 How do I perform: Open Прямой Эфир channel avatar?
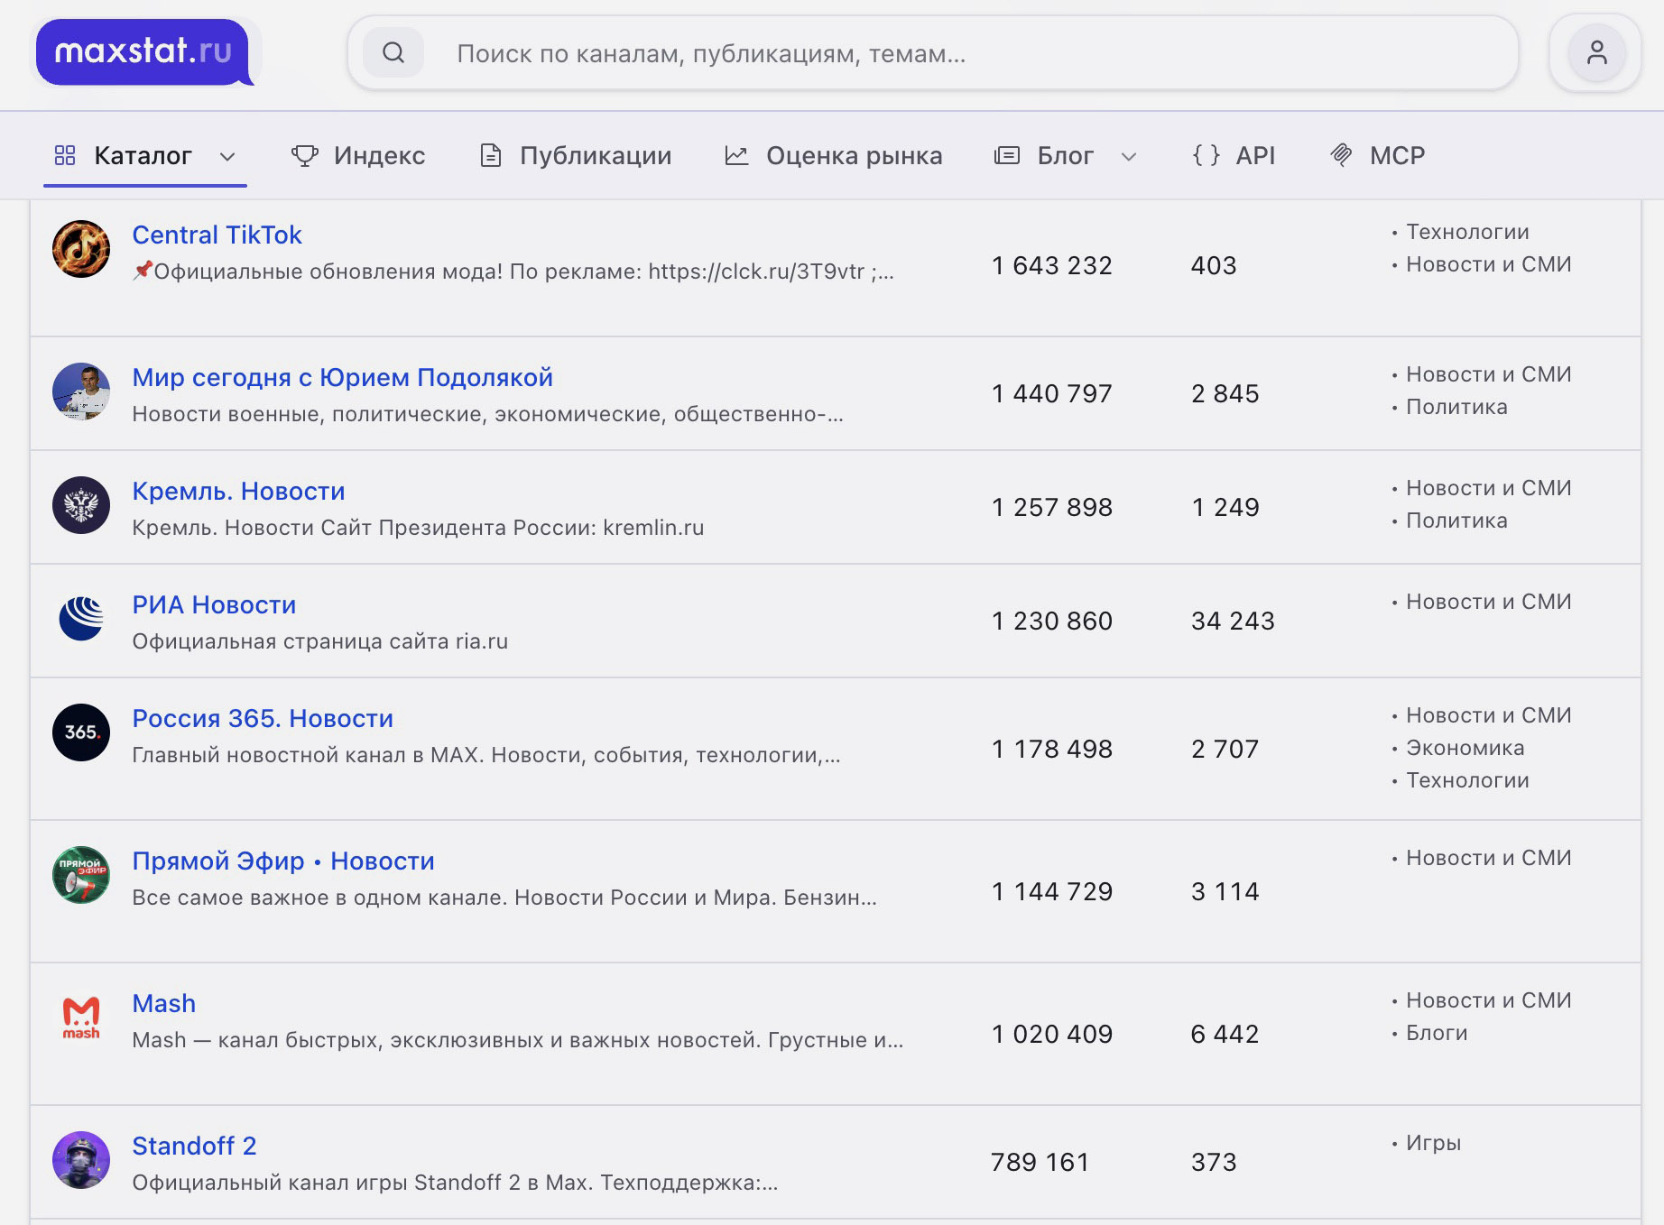pos(81,875)
